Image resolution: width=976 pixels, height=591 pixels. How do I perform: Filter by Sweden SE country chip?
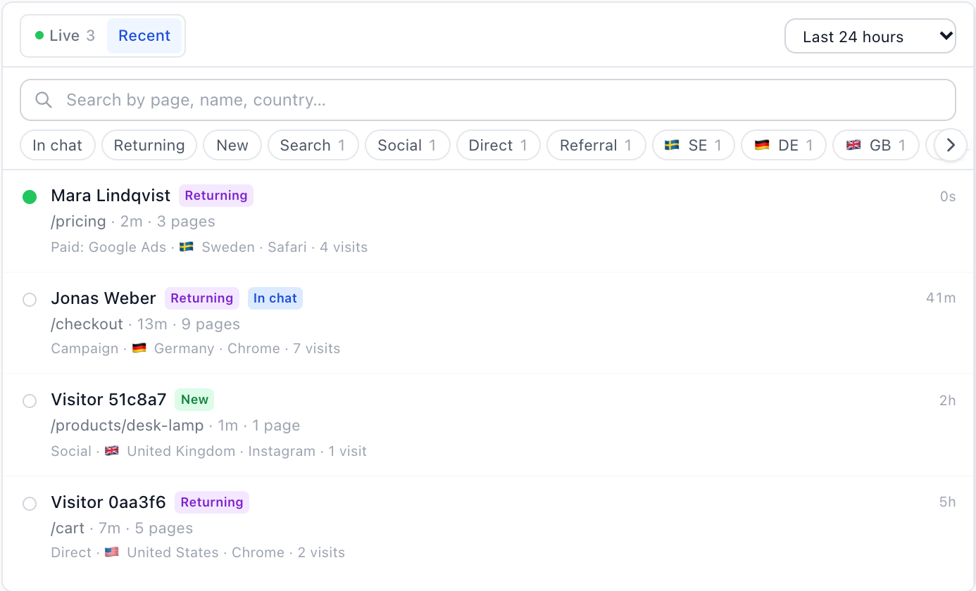point(694,146)
